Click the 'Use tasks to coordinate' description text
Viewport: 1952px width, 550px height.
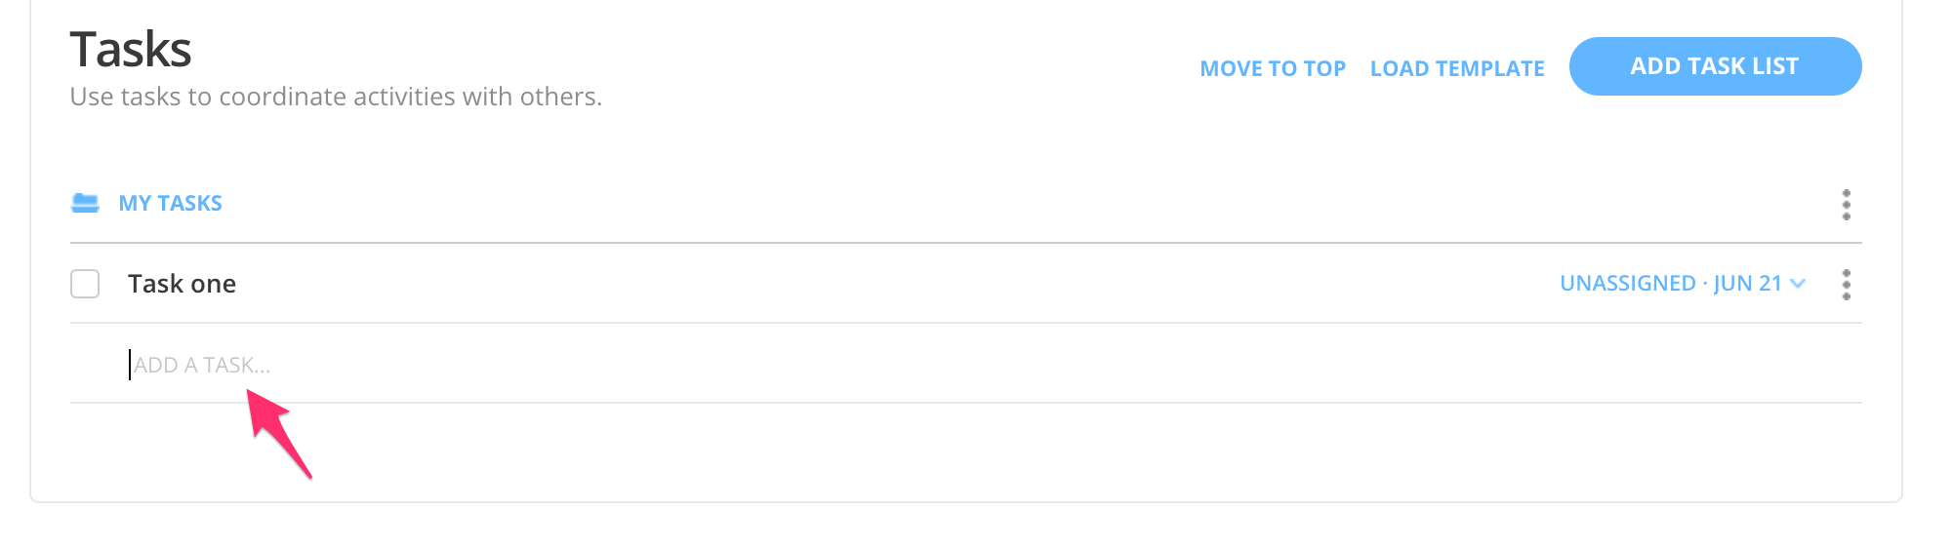336,97
